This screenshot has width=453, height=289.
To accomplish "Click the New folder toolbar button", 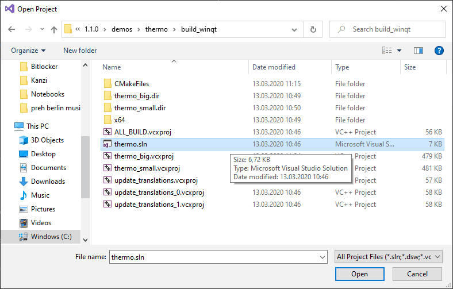I will (80, 51).
